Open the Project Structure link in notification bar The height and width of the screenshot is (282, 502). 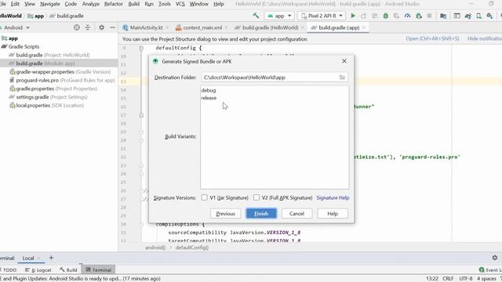(x=432, y=38)
